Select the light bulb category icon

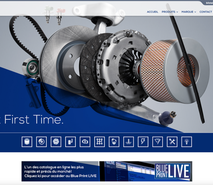click(x=187, y=142)
